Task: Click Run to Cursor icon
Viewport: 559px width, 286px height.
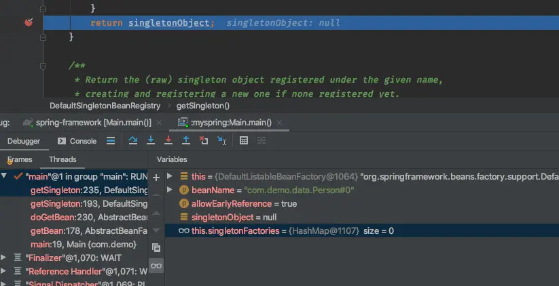Action: click(221, 141)
